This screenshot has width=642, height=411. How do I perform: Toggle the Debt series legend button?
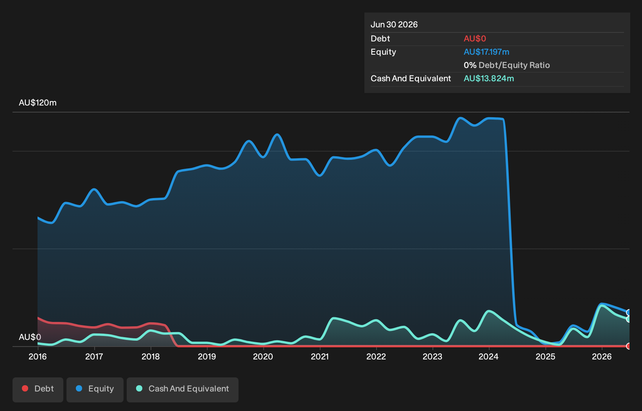[38, 390]
